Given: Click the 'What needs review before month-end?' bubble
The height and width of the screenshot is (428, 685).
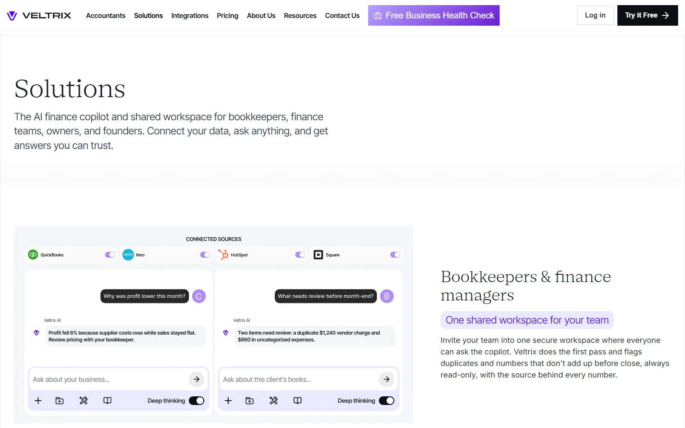Looking at the screenshot, I should pyautogui.click(x=326, y=296).
